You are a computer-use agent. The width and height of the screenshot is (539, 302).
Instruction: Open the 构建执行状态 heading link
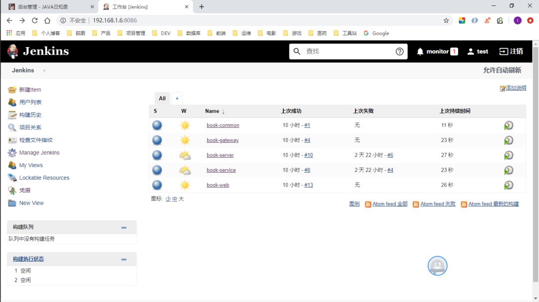tap(28, 259)
